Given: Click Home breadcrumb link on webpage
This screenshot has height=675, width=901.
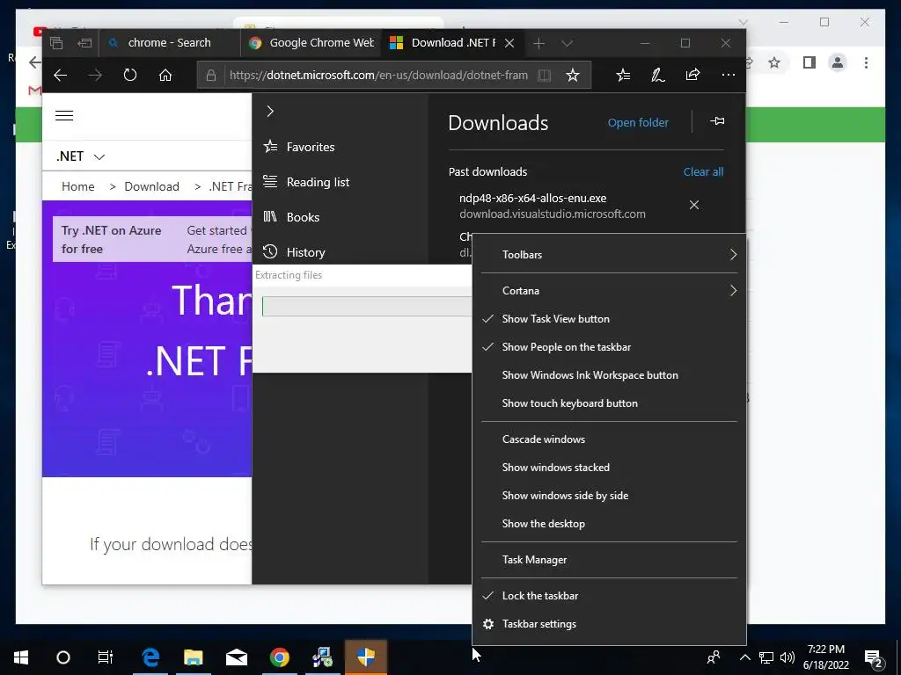Looking at the screenshot, I should (78, 186).
